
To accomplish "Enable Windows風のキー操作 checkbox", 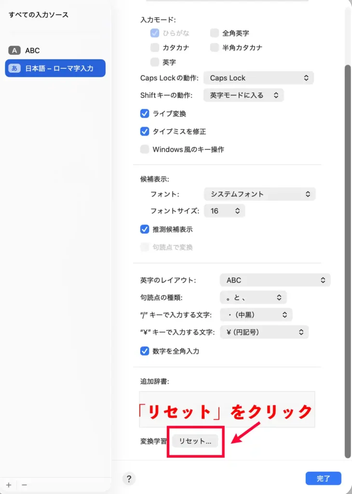I will tap(145, 150).
